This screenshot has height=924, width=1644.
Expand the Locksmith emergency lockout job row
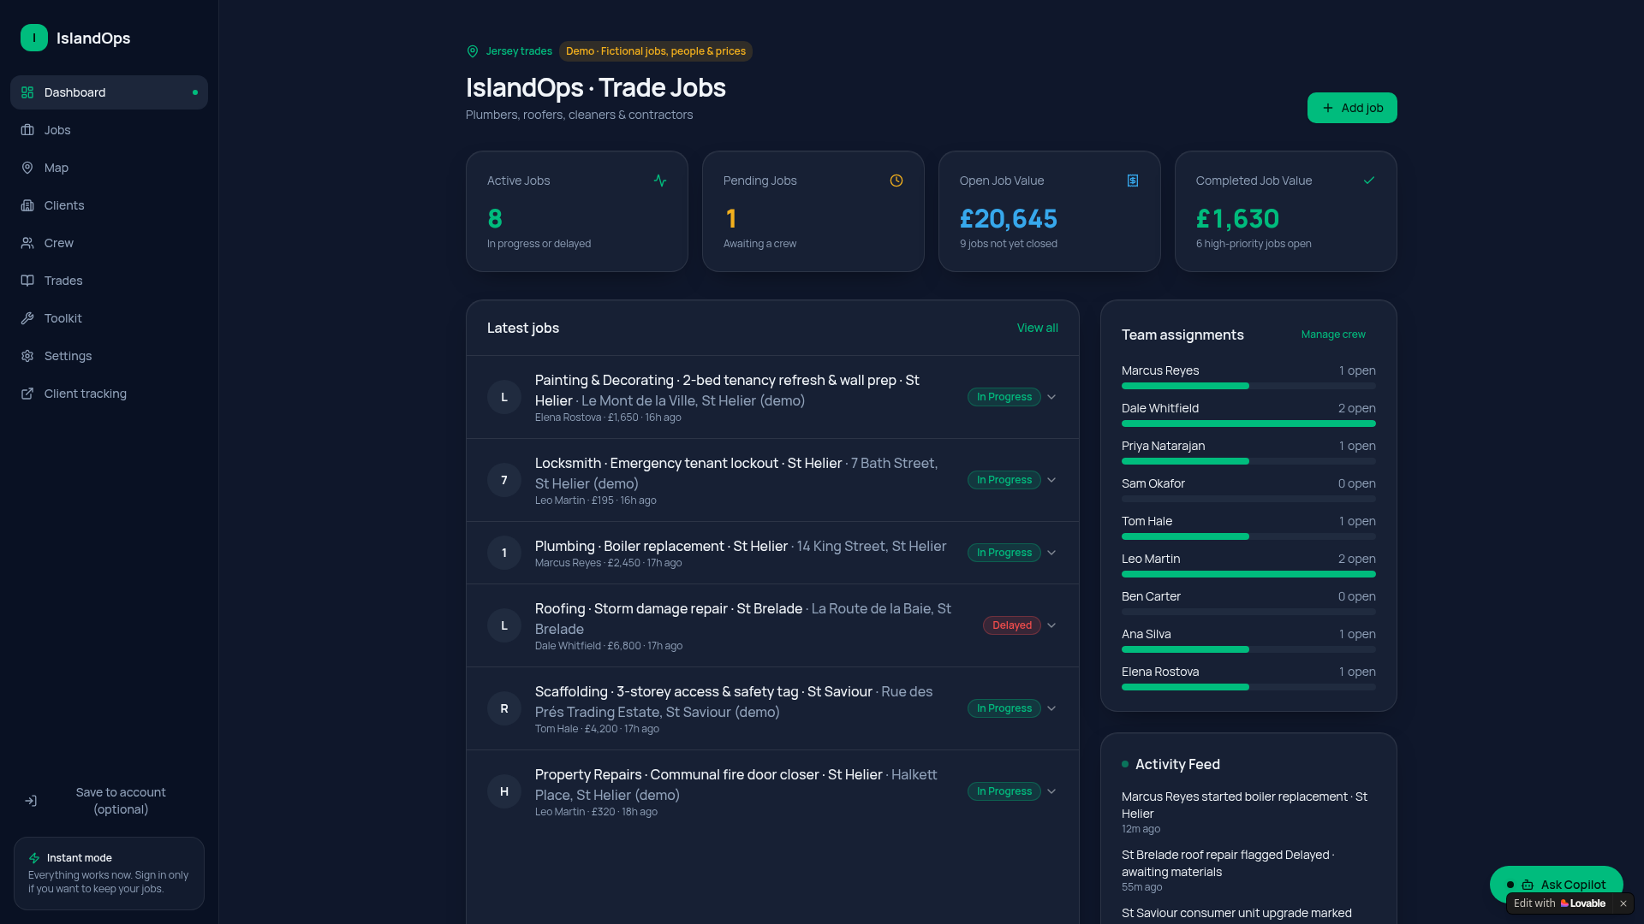(x=1051, y=480)
